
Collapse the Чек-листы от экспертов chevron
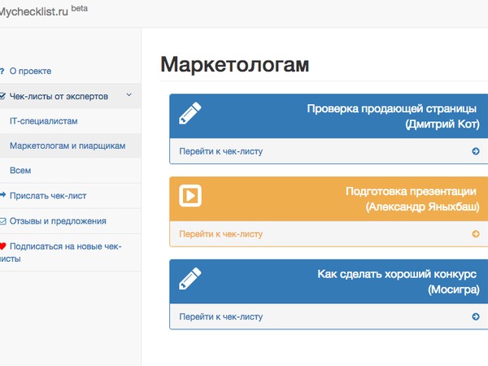(x=129, y=94)
